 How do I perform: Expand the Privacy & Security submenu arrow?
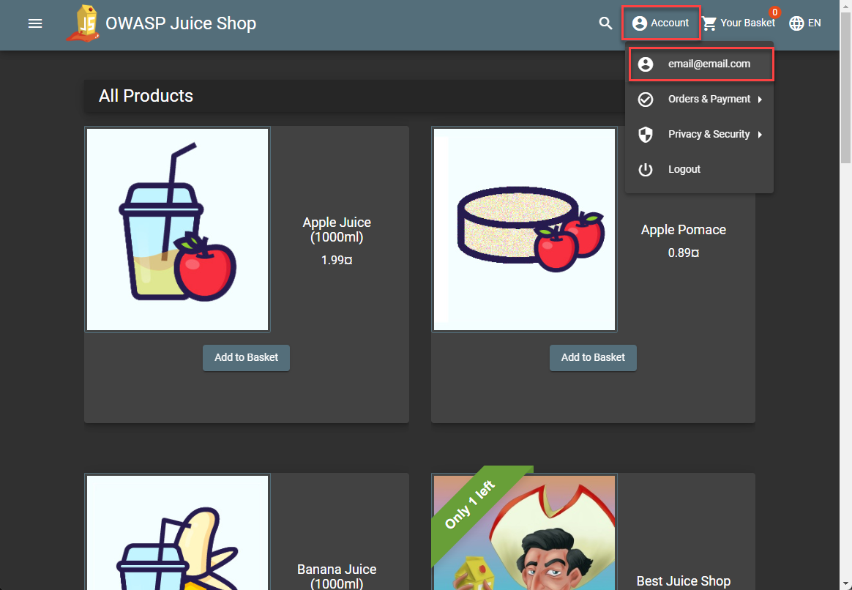coord(760,135)
